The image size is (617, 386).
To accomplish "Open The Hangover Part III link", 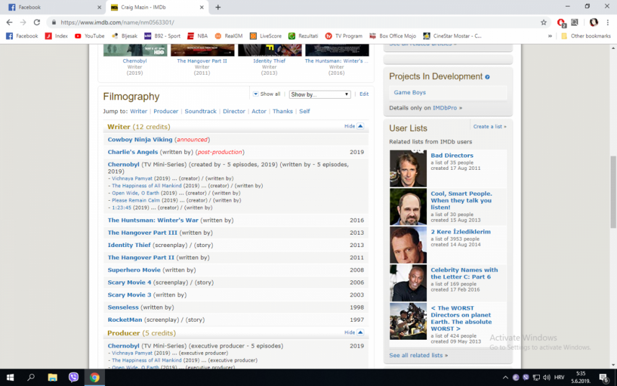I will [142, 233].
